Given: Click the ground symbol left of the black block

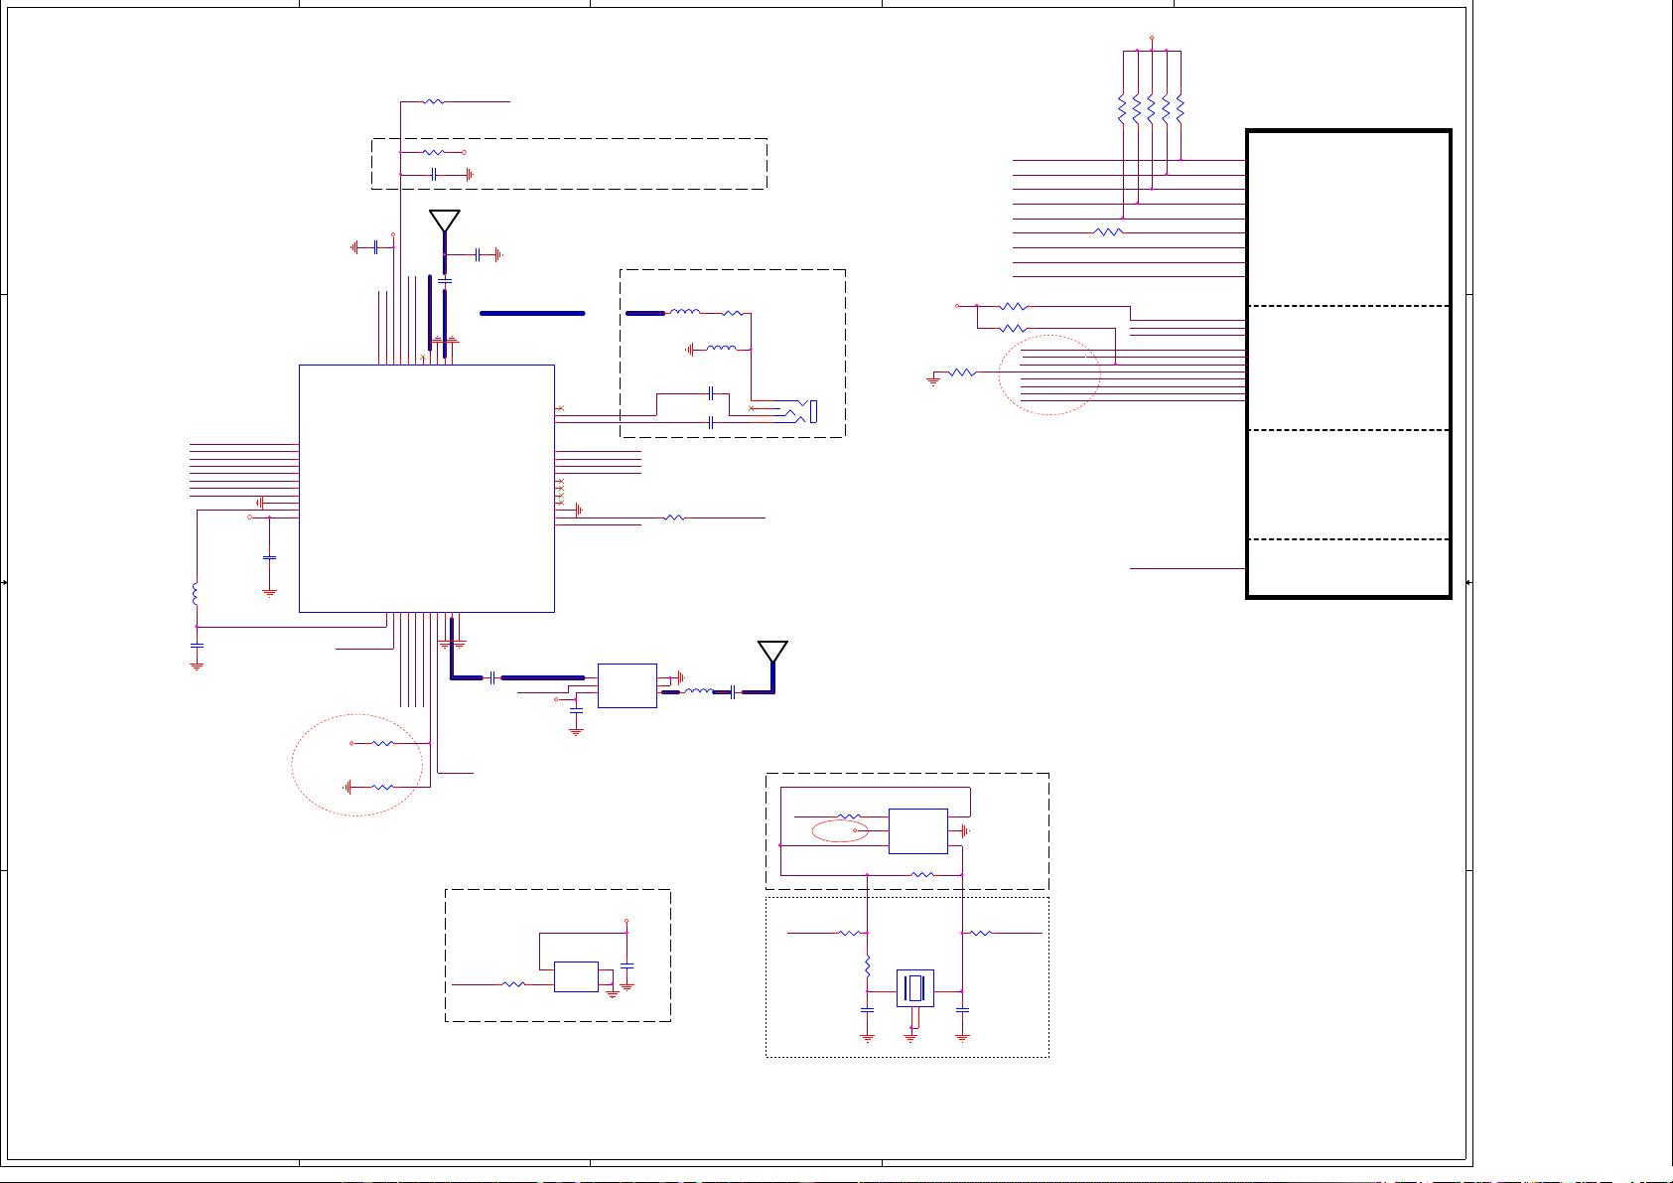Looking at the screenshot, I should (933, 378).
